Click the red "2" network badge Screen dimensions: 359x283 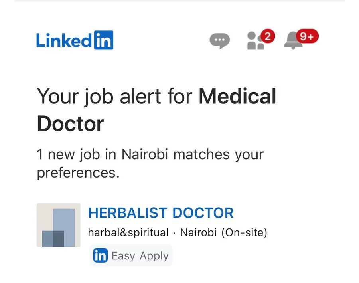[268, 37]
